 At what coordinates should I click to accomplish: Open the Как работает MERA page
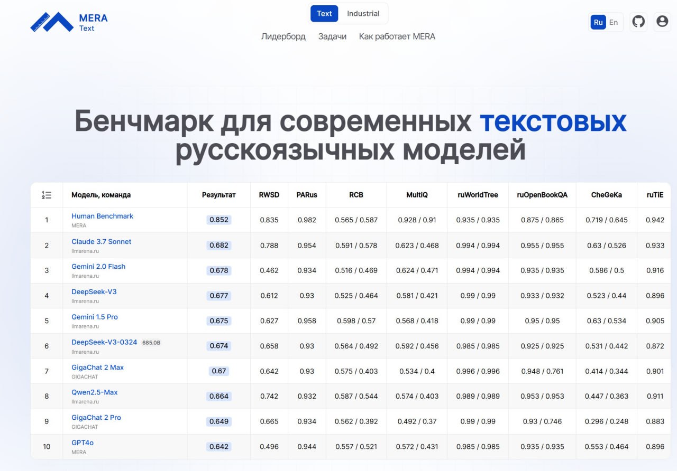pyautogui.click(x=397, y=36)
